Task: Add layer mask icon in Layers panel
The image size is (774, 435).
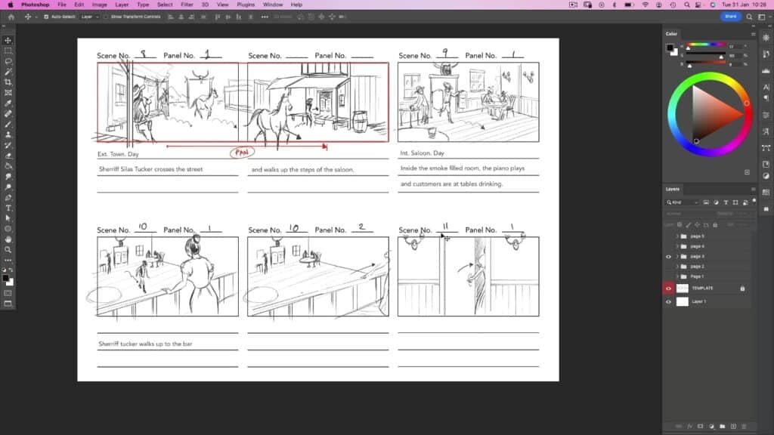Action: (700, 426)
